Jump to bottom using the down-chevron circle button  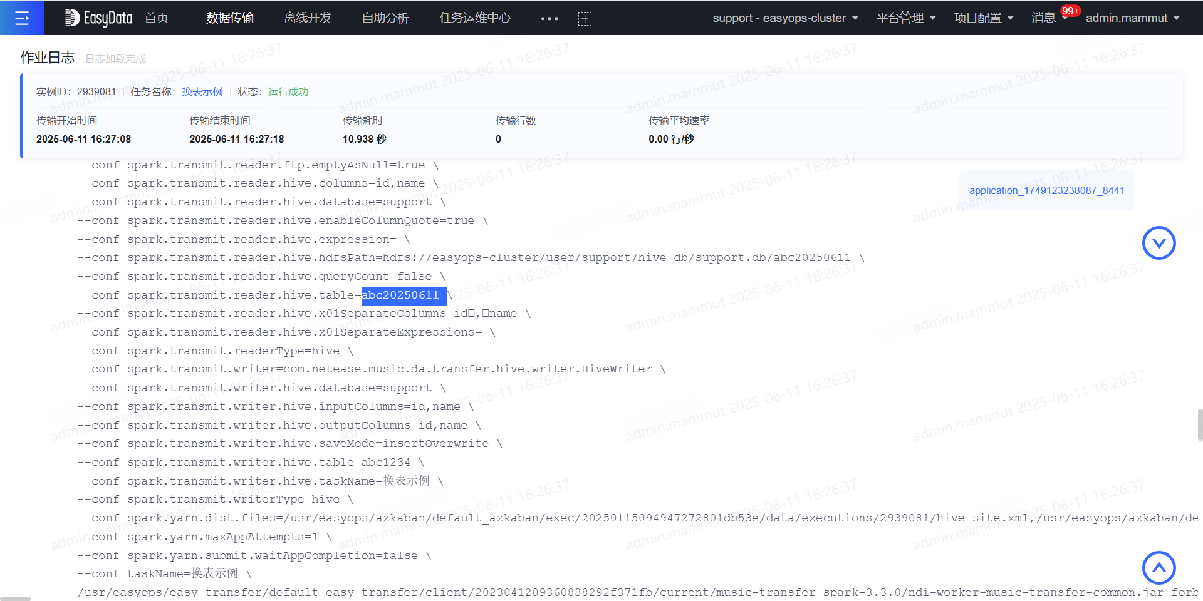click(1159, 243)
